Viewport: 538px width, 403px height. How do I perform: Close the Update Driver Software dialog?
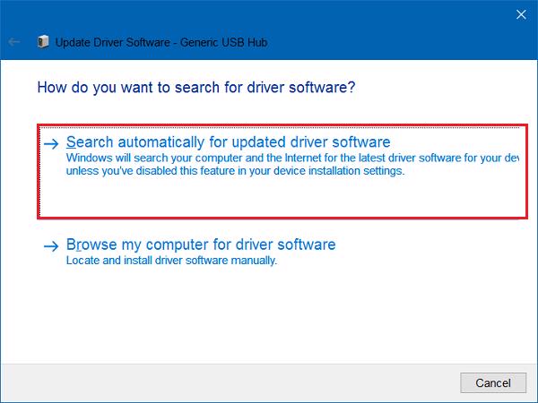click(522, 14)
